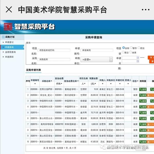Select the 全部 status radio button
This screenshot has width=154, height=154.
tap(124, 48)
